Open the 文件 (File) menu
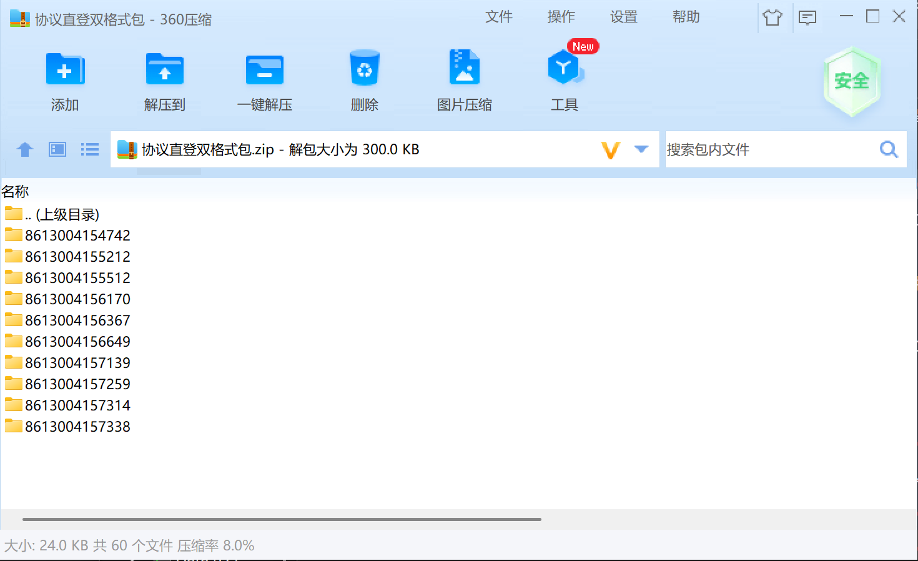This screenshot has width=918, height=561. click(498, 17)
